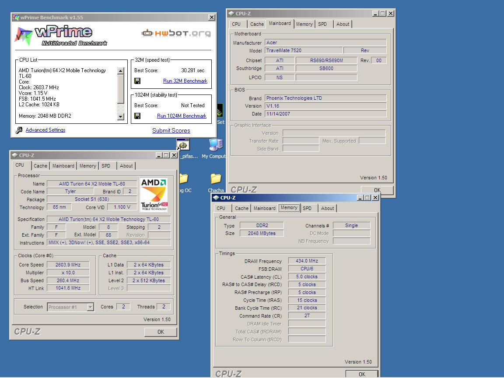Viewport: 504px width, 378px height.
Task: Click the save icon beside Run 32M Benchmark
Action: tap(137, 81)
